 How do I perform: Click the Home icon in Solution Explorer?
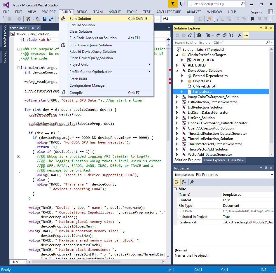pos(190,35)
